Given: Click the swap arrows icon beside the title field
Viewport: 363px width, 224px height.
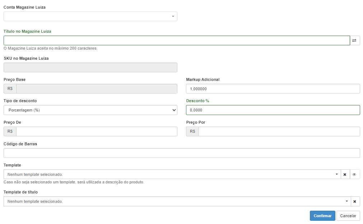Looking at the screenshot, I should (x=355, y=41).
